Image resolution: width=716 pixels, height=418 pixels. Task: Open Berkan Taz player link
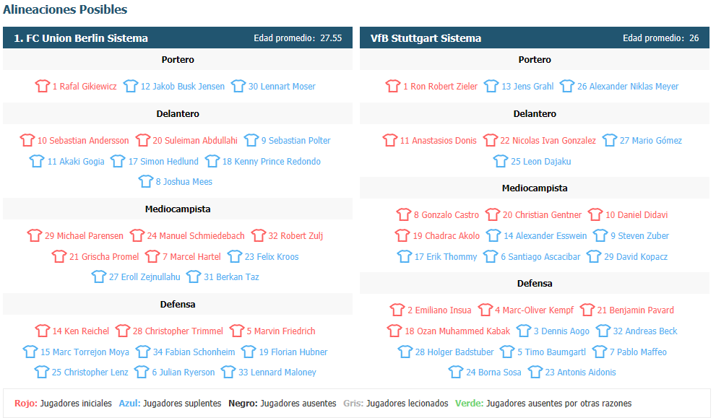coord(231,277)
